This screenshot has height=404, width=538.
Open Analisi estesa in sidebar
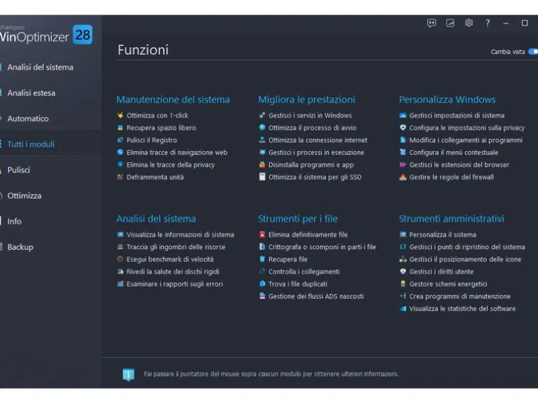(31, 93)
